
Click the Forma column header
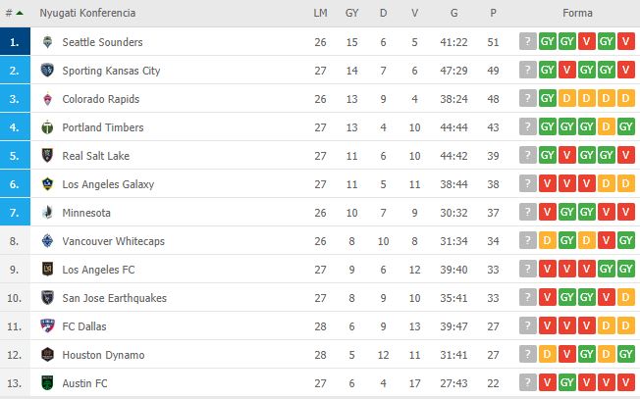coord(577,13)
